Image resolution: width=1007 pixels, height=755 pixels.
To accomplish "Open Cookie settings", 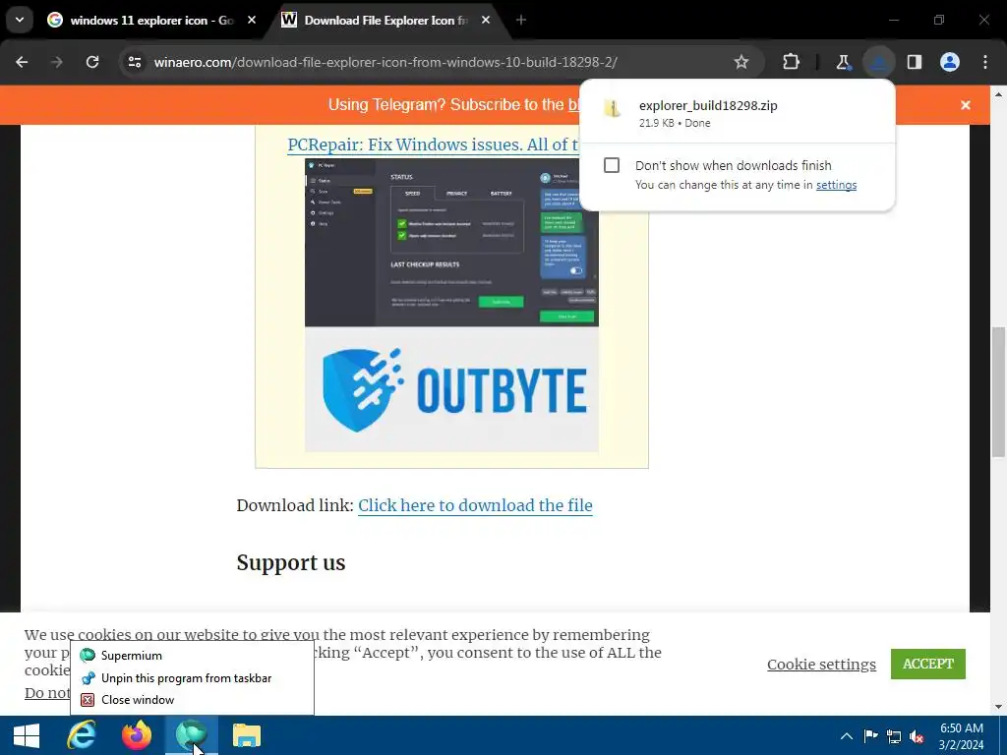I will coord(821,664).
